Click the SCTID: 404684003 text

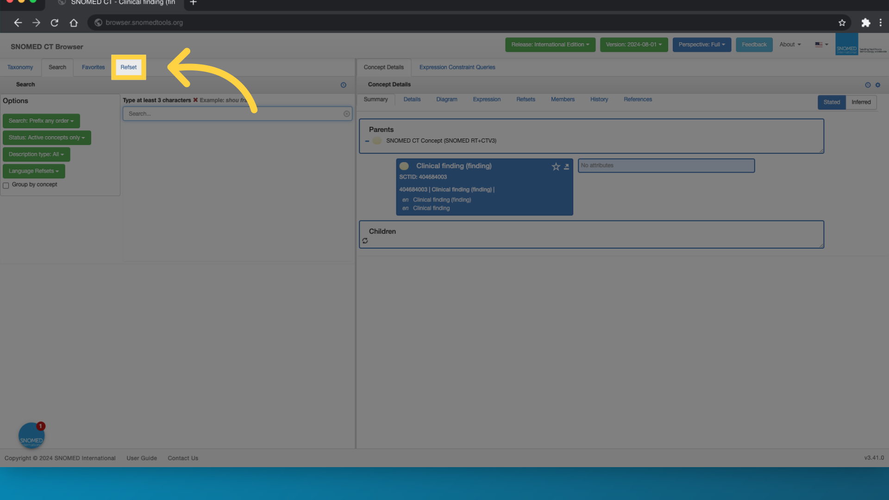[423, 177]
